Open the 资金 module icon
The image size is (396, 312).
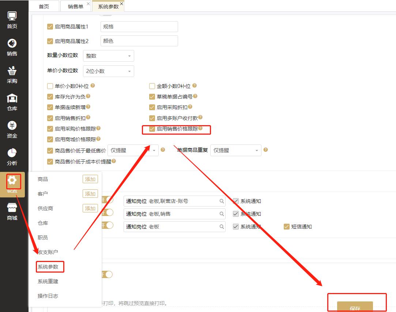(12, 127)
